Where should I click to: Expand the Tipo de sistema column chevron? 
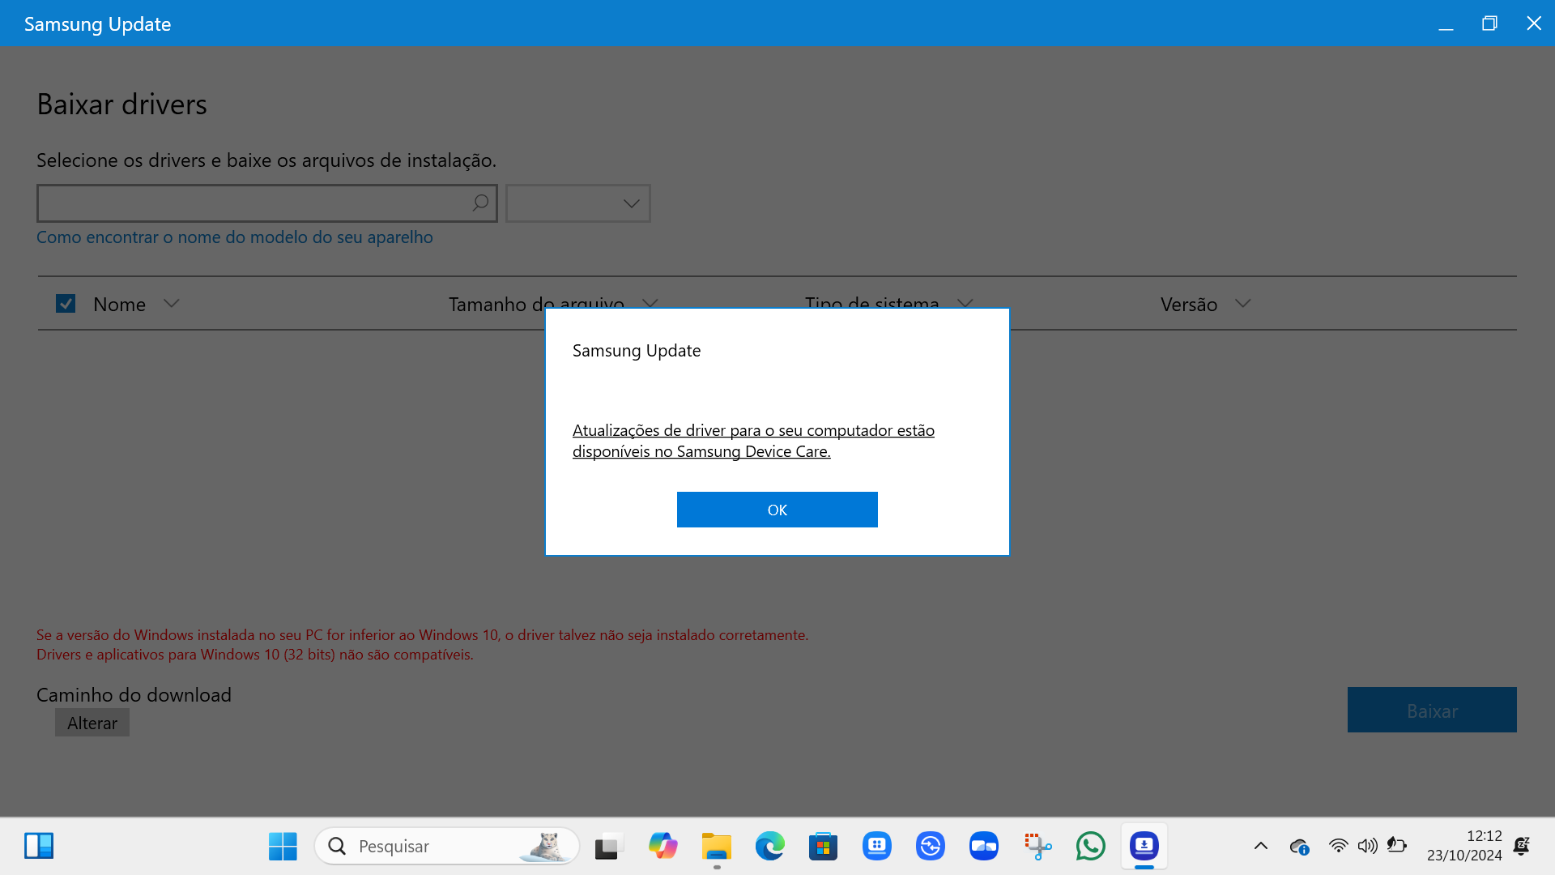[x=965, y=304]
